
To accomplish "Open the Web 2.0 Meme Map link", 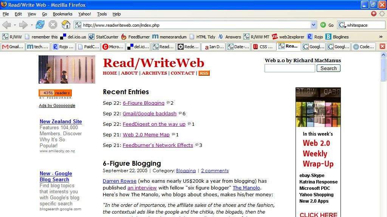I will pyautogui.click(x=146, y=135).
